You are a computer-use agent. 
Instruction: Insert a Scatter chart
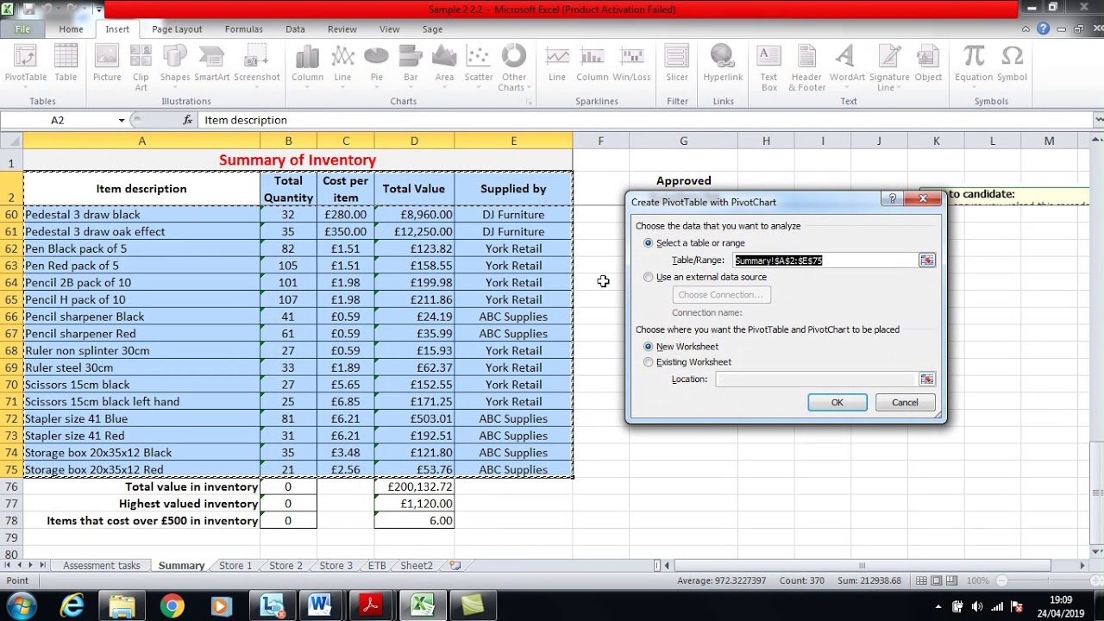click(479, 67)
